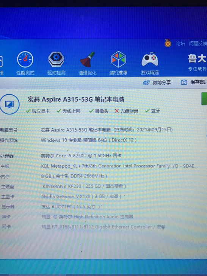207x276 pixels.
Task: Click the 内存 row label
Action: click(5, 176)
